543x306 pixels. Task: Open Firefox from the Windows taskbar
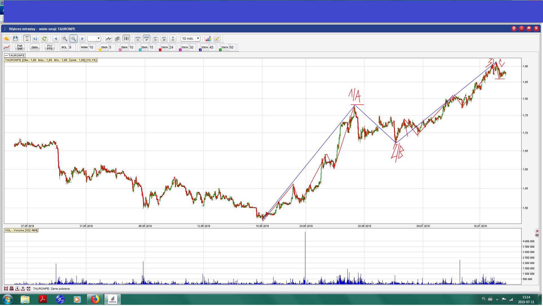pos(95,299)
